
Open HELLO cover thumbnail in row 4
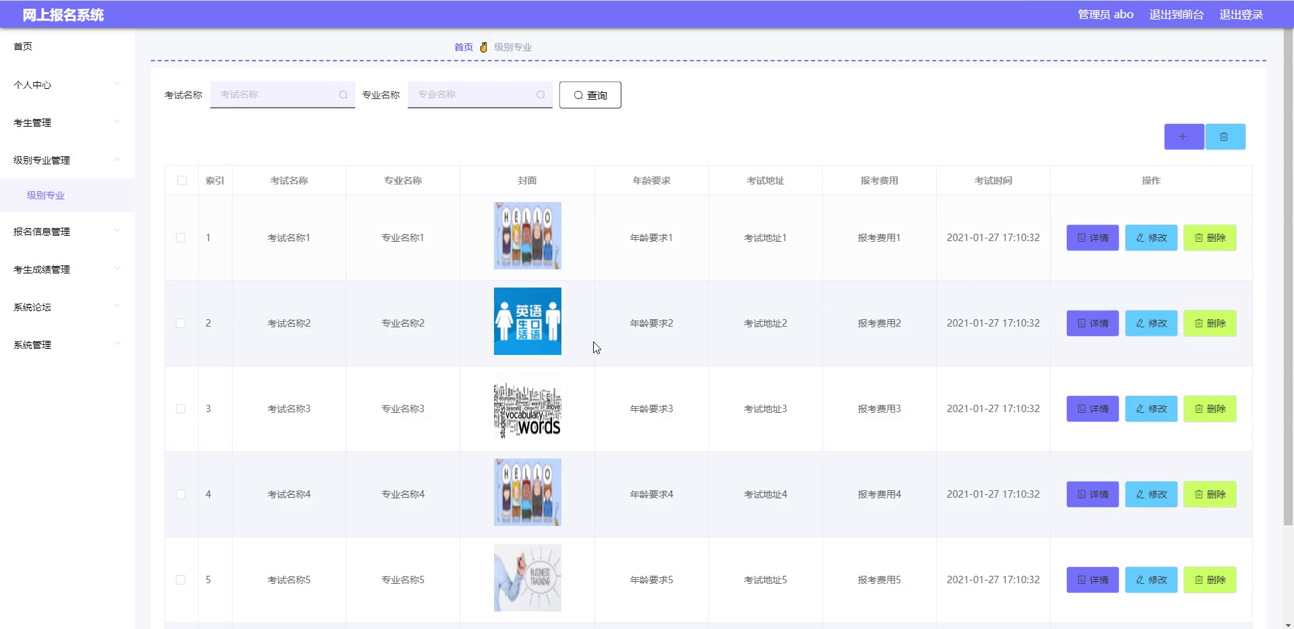[528, 492]
